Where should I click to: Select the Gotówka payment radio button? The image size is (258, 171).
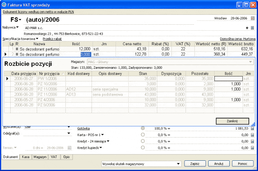(143, 128)
